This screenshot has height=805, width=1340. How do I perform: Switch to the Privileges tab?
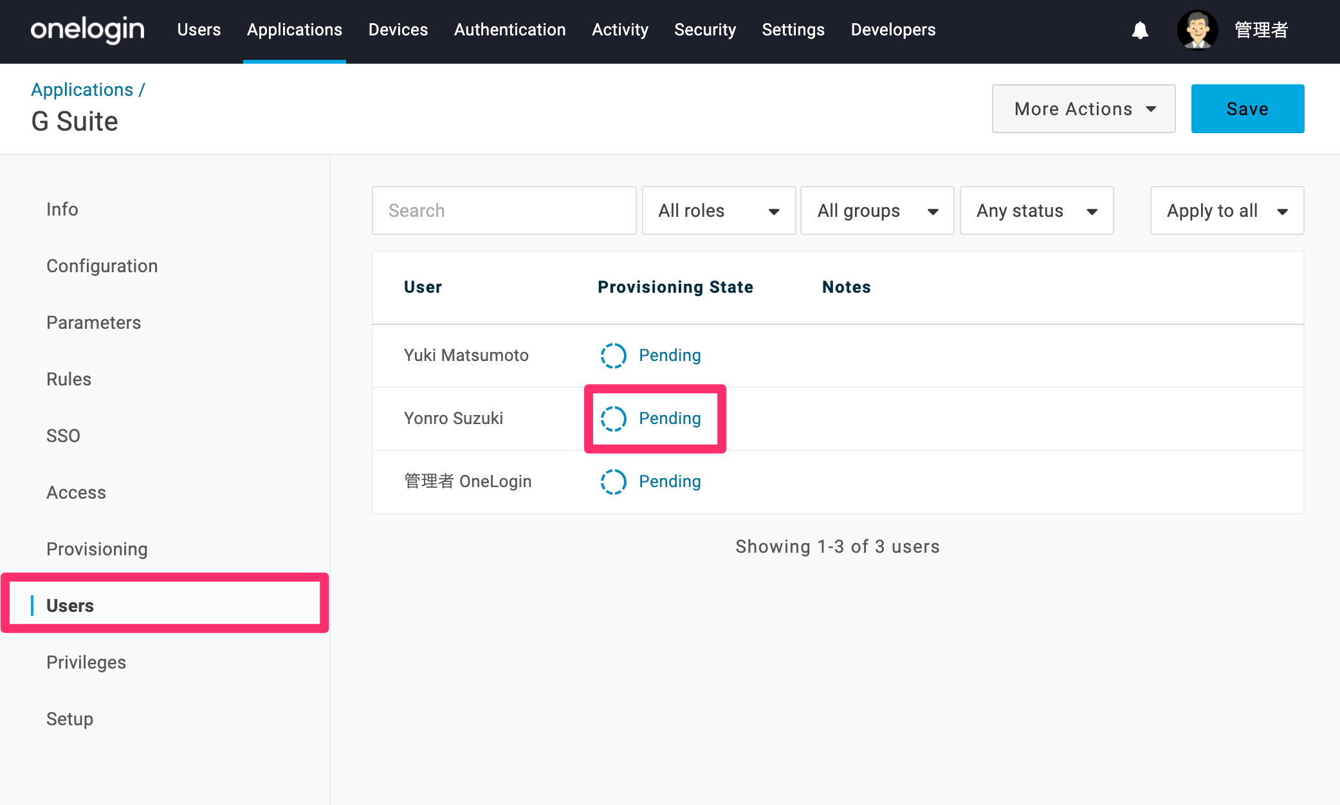tap(86, 662)
